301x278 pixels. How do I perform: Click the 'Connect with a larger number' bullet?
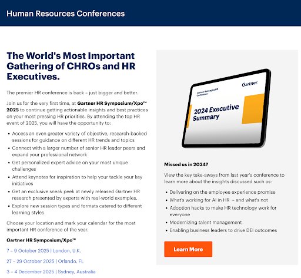click(78, 151)
